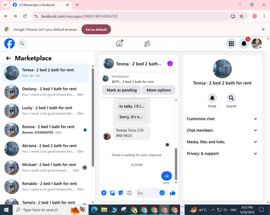This screenshot has height=215, width=270.
Task: Go to the Home feed icon
Action: pos(119,44)
